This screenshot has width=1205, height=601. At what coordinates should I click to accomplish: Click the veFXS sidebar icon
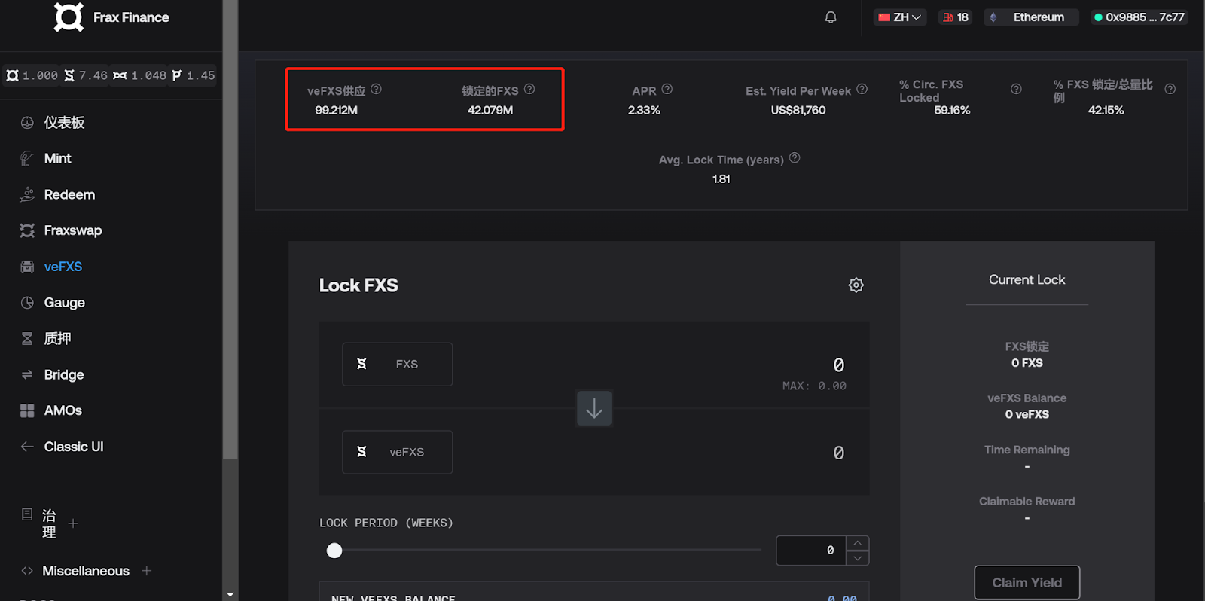[x=27, y=267]
